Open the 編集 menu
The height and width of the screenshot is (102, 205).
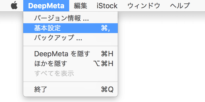click(80, 6)
